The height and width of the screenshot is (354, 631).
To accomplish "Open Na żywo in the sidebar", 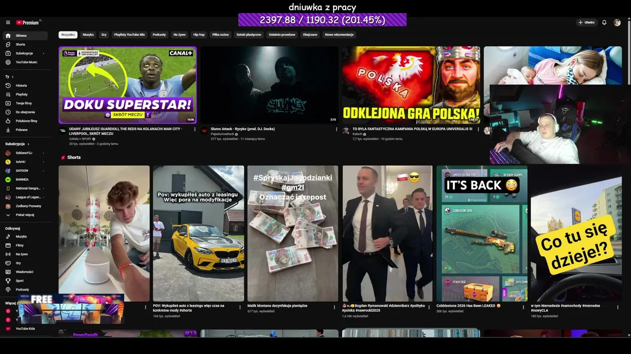I will 25,254.
